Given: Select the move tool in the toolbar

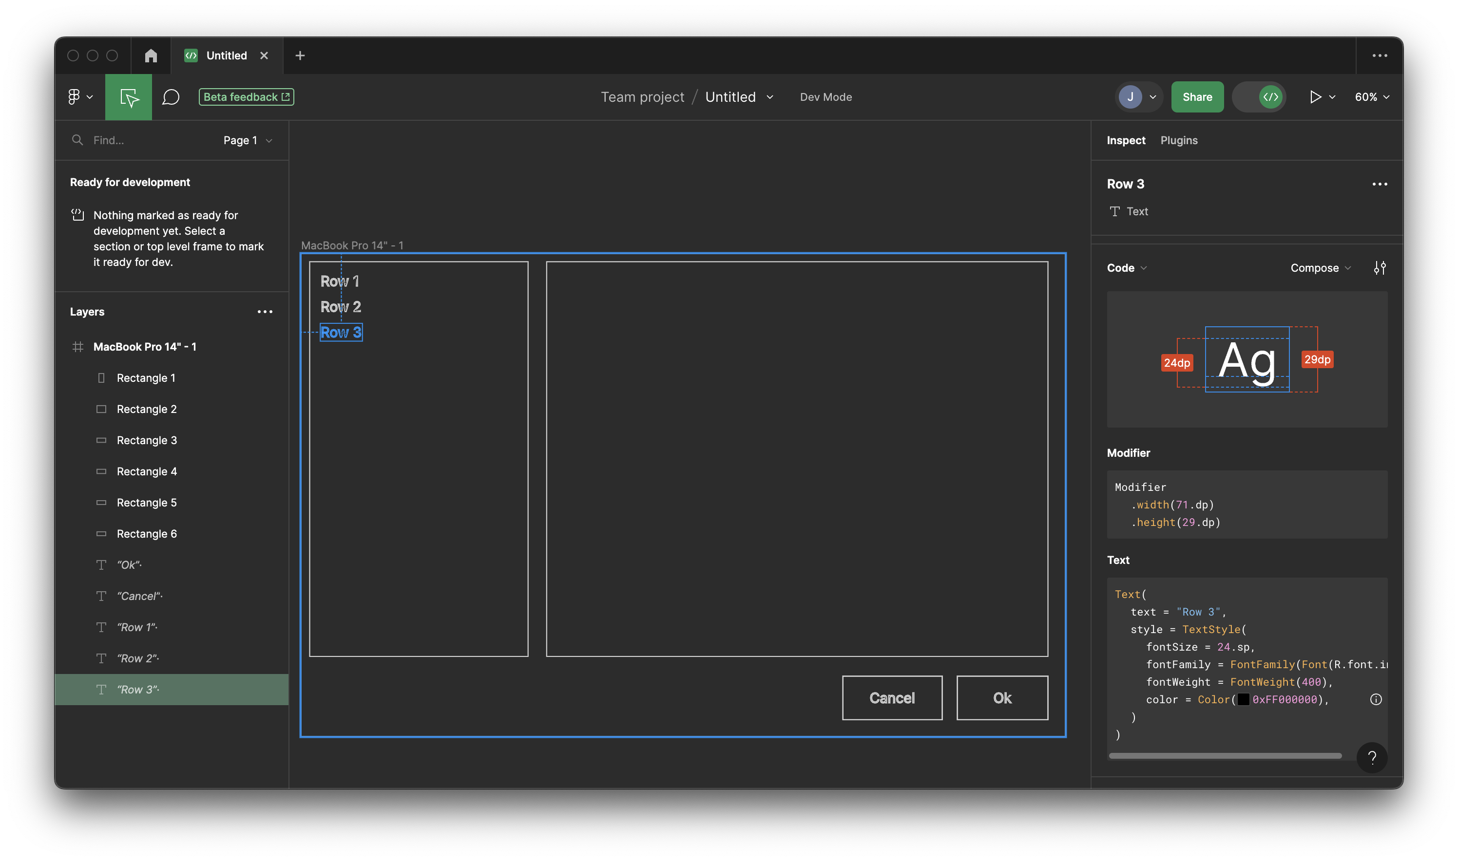Looking at the screenshot, I should pos(128,97).
